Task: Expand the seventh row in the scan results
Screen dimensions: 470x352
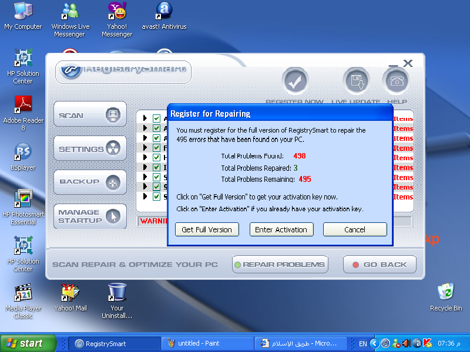Action: (145, 177)
